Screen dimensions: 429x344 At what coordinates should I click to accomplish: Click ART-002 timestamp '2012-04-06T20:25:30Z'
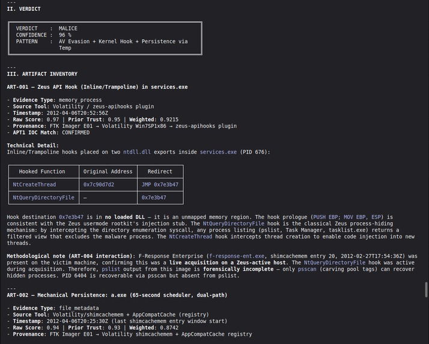[x=77, y=321]
